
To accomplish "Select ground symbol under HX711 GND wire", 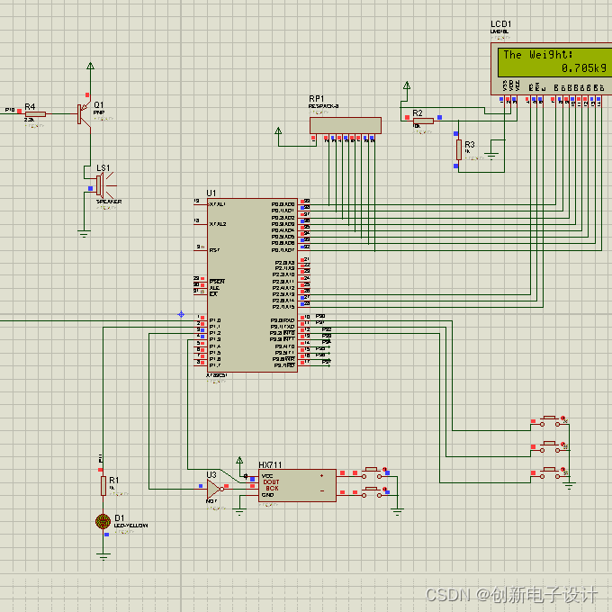I will 239,512.
